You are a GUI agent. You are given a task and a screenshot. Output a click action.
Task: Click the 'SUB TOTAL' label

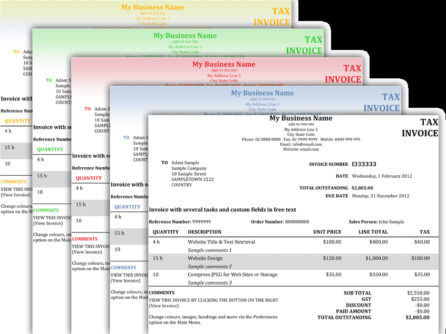[x=357, y=293]
